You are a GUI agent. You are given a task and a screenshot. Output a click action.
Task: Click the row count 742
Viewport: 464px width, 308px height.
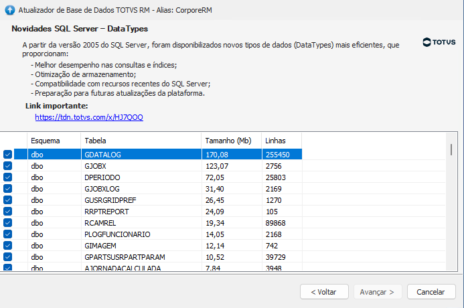point(272,246)
